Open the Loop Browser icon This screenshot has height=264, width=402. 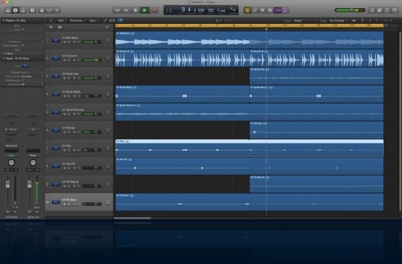point(387,10)
